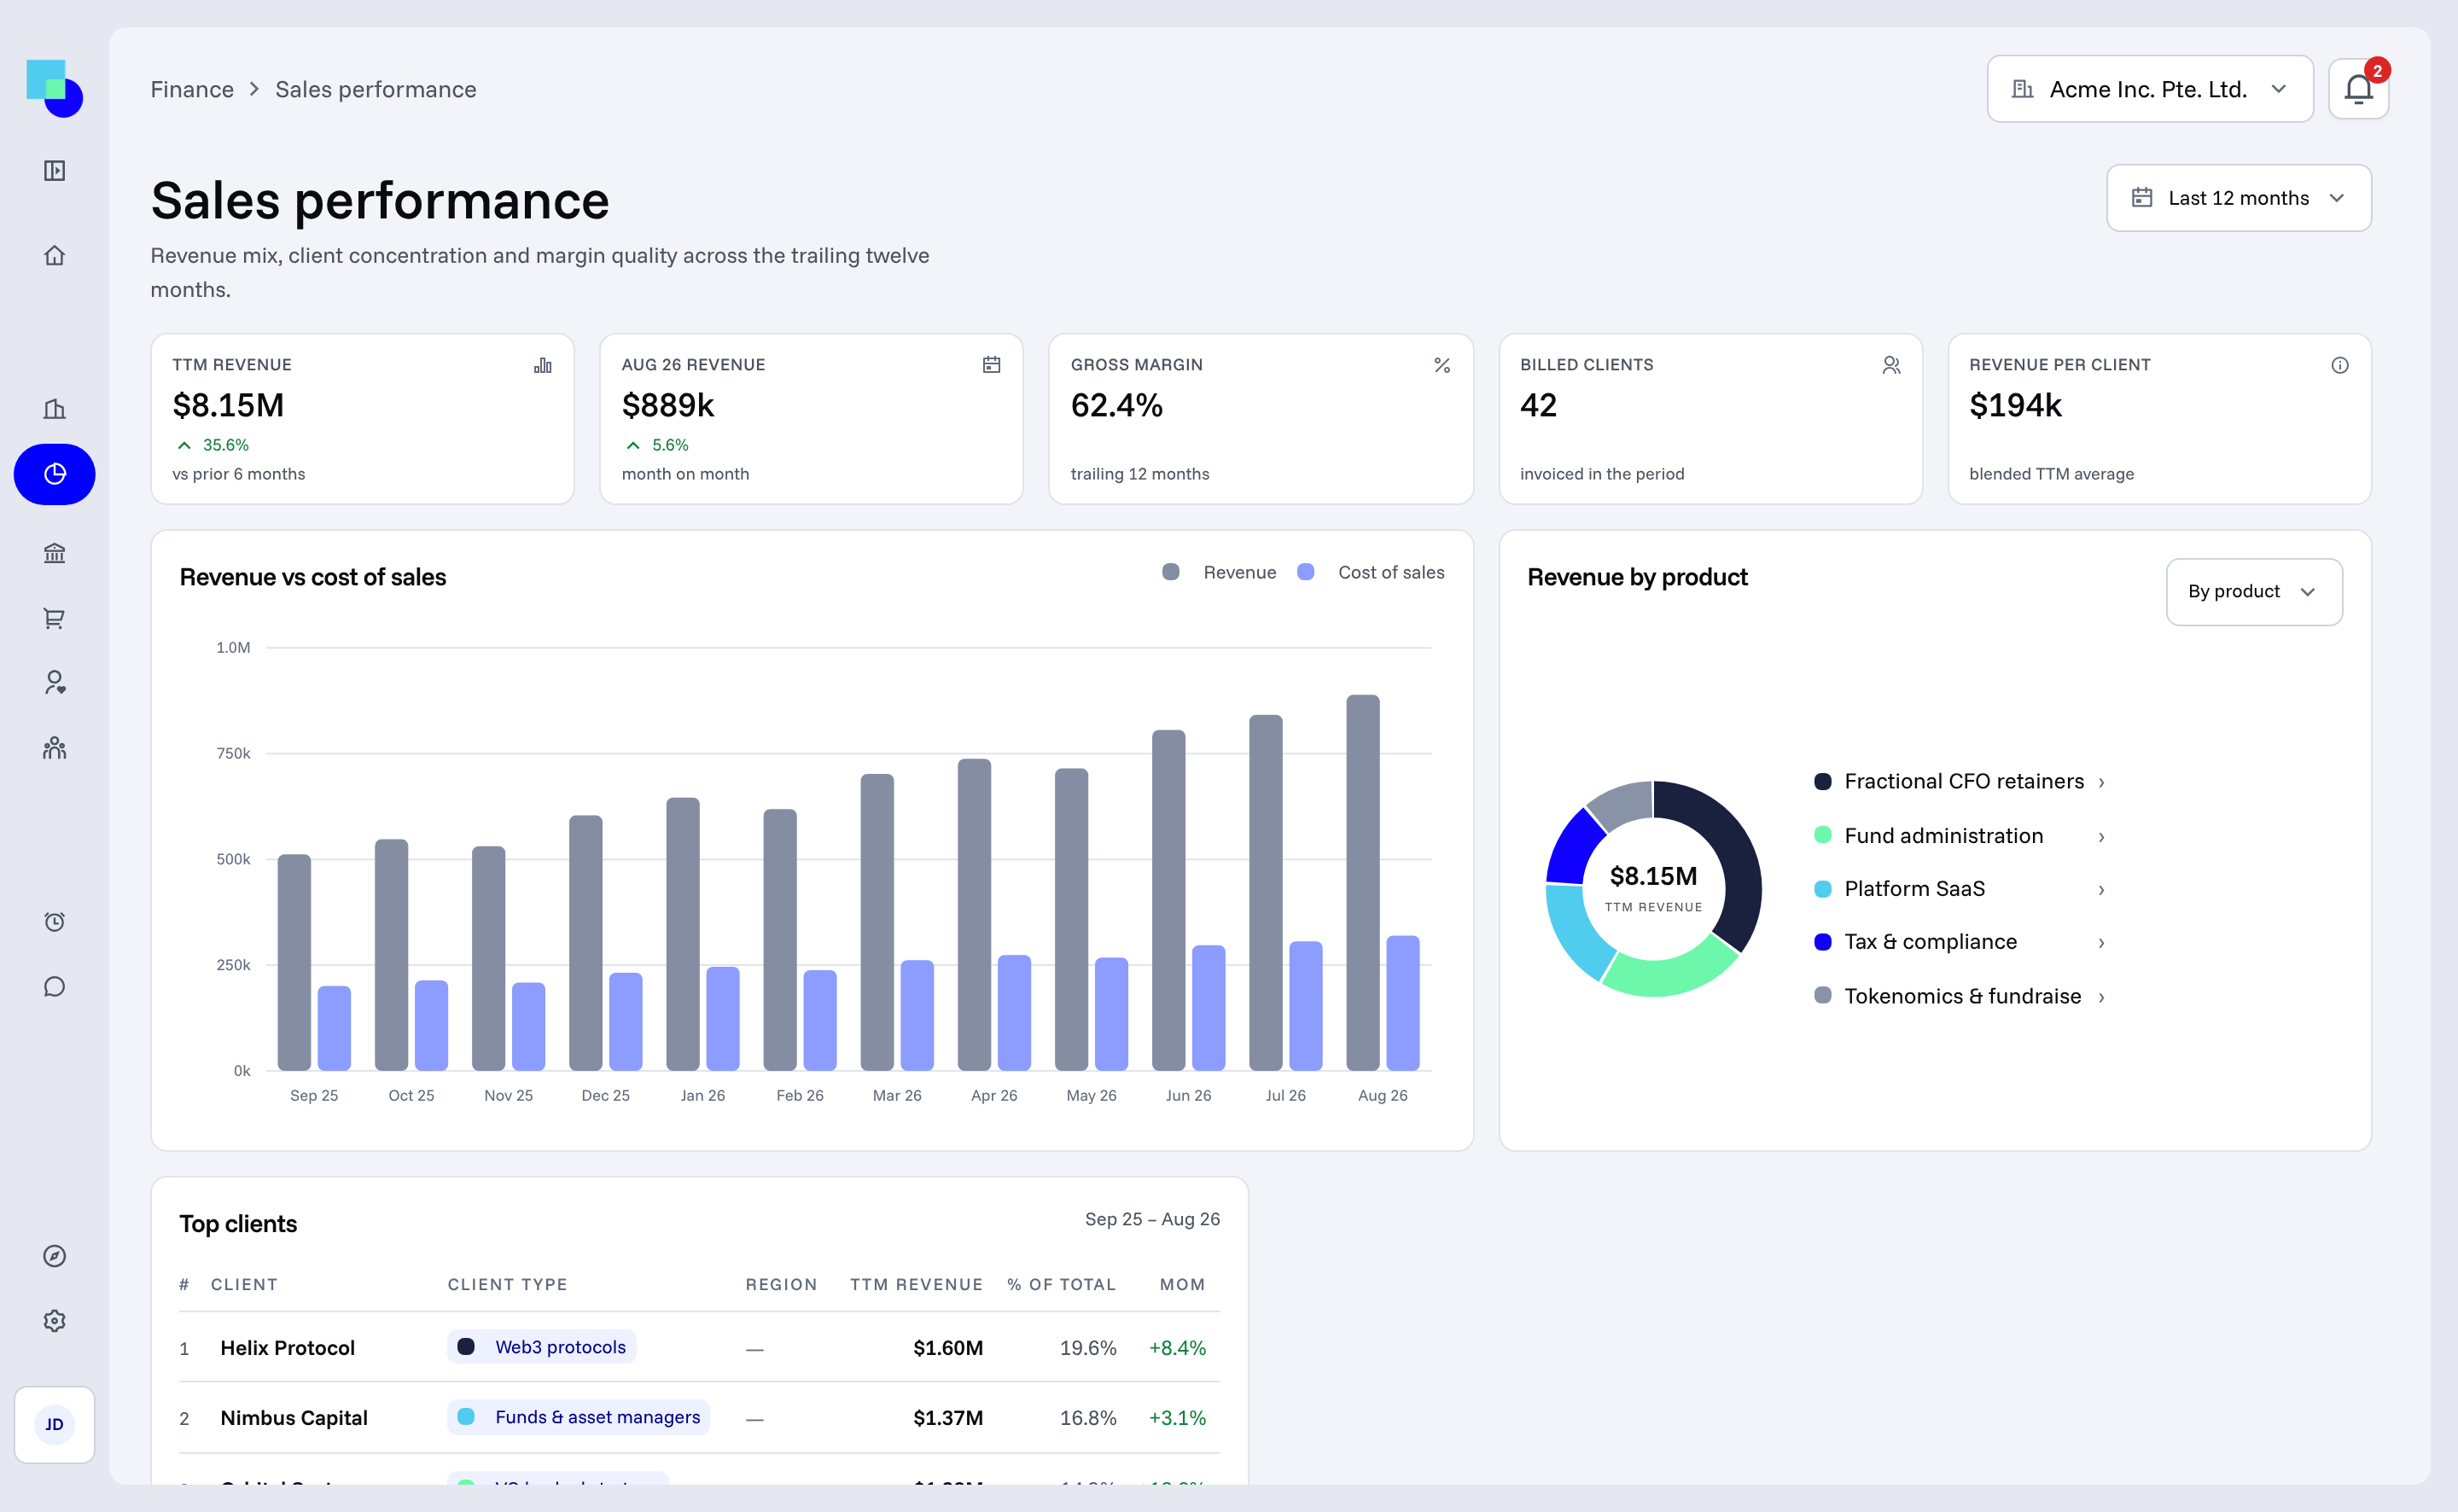
Task: Click users icon on Billed Clients card
Action: (x=1891, y=365)
